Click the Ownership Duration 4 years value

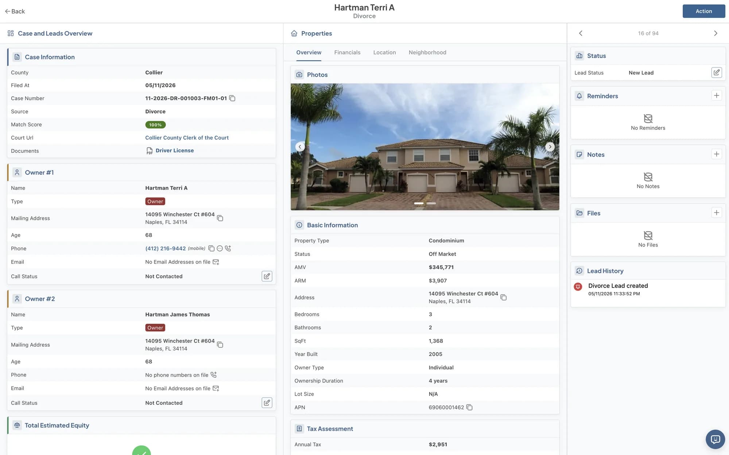point(438,381)
